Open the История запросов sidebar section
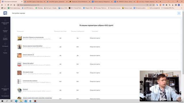 5,37
